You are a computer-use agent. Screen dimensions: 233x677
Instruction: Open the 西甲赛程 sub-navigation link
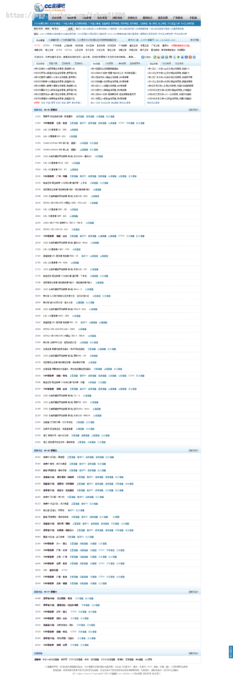coord(115,24)
